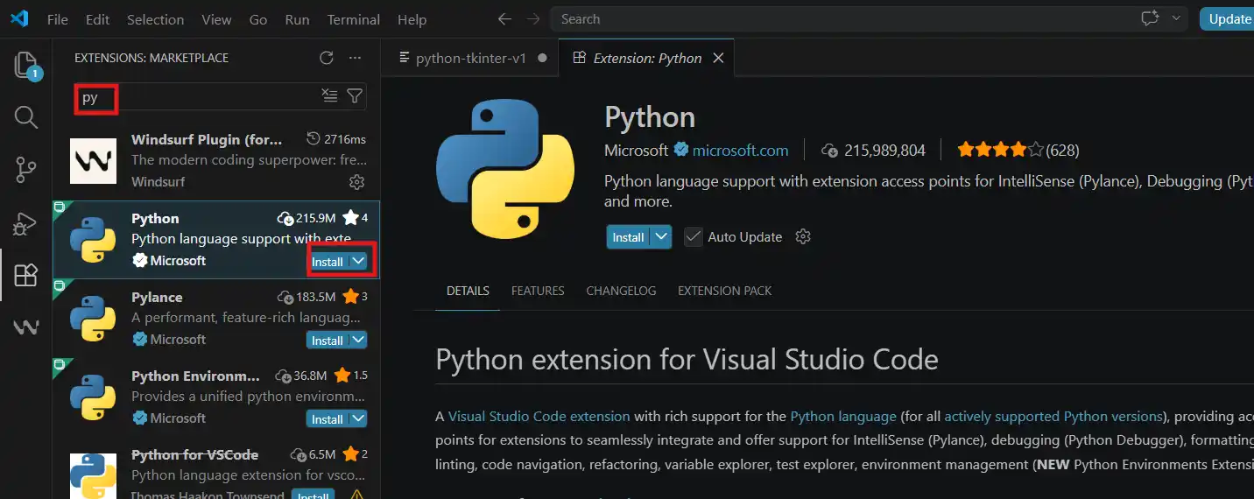
Task: Expand Install dropdown for Python Environments
Action: (358, 418)
